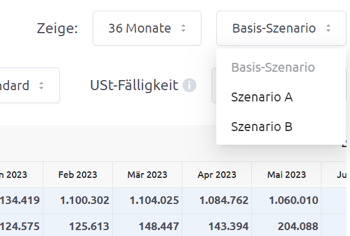Click the Mär 2023 column header
This screenshot has height=236, width=350.
147,175
